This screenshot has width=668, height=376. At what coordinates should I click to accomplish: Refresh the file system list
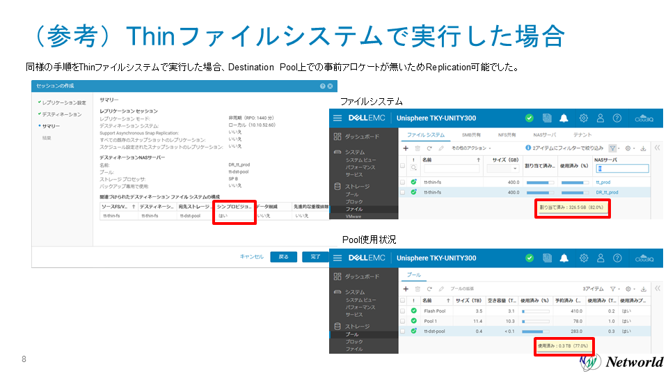pyautogui.click(x=429, y=148)
